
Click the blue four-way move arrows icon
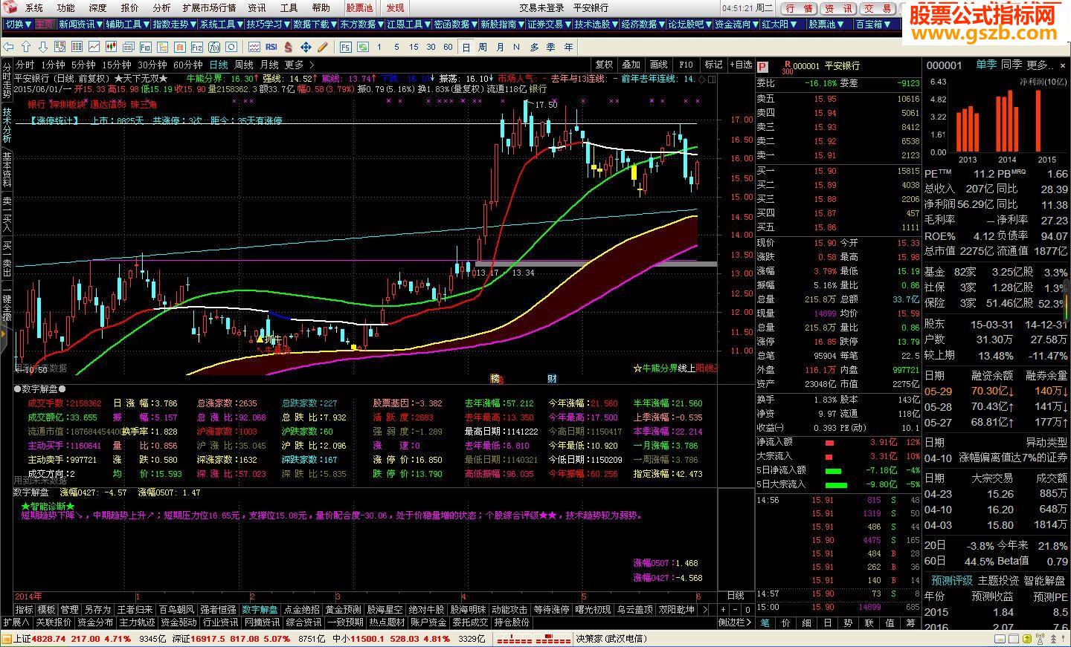[x=306, y=47]
